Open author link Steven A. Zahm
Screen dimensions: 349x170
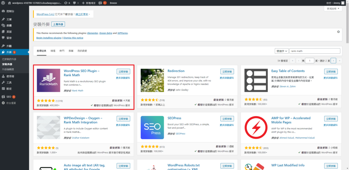tap(288, 87)
